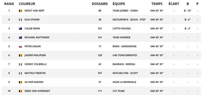Click the Belgian flag beside Wout Van Aert
The image size is (203, 95).
tap(20, 11)
